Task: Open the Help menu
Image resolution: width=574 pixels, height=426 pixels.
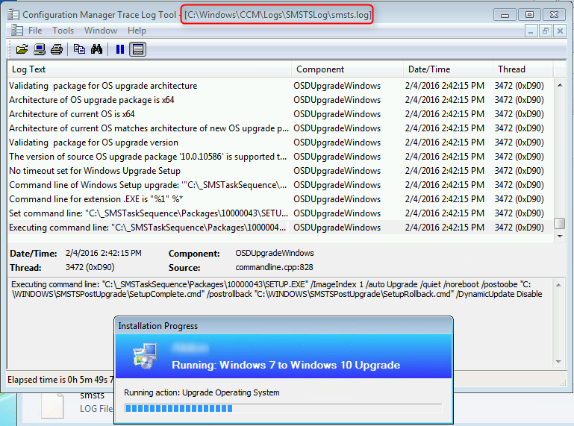Action: (137, 31)
